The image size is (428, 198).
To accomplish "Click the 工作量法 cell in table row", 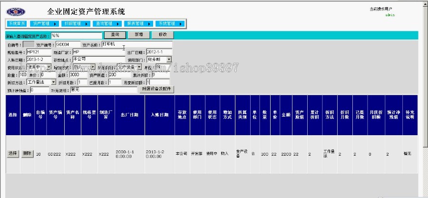I will pyautogui.click(x=329, y=154).
